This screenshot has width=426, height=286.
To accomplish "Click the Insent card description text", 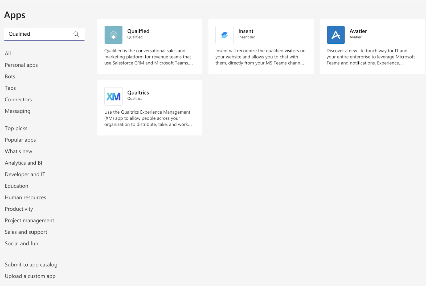I will [x=260, y=57].
